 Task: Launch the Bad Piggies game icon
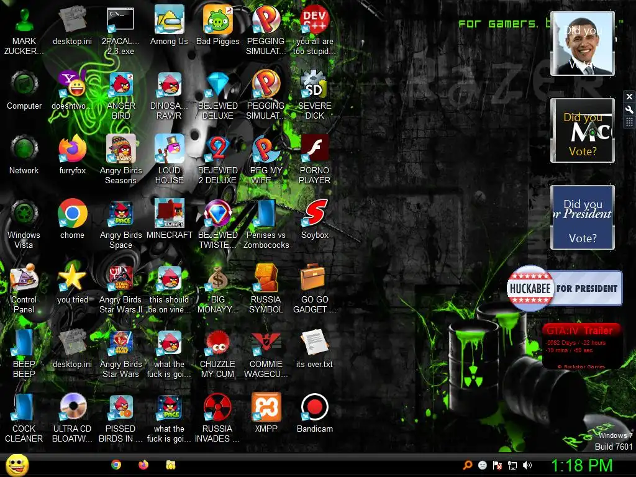pos(218,25)
